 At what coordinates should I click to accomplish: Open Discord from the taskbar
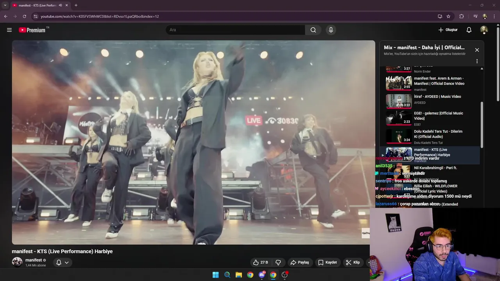coord(262,275)
